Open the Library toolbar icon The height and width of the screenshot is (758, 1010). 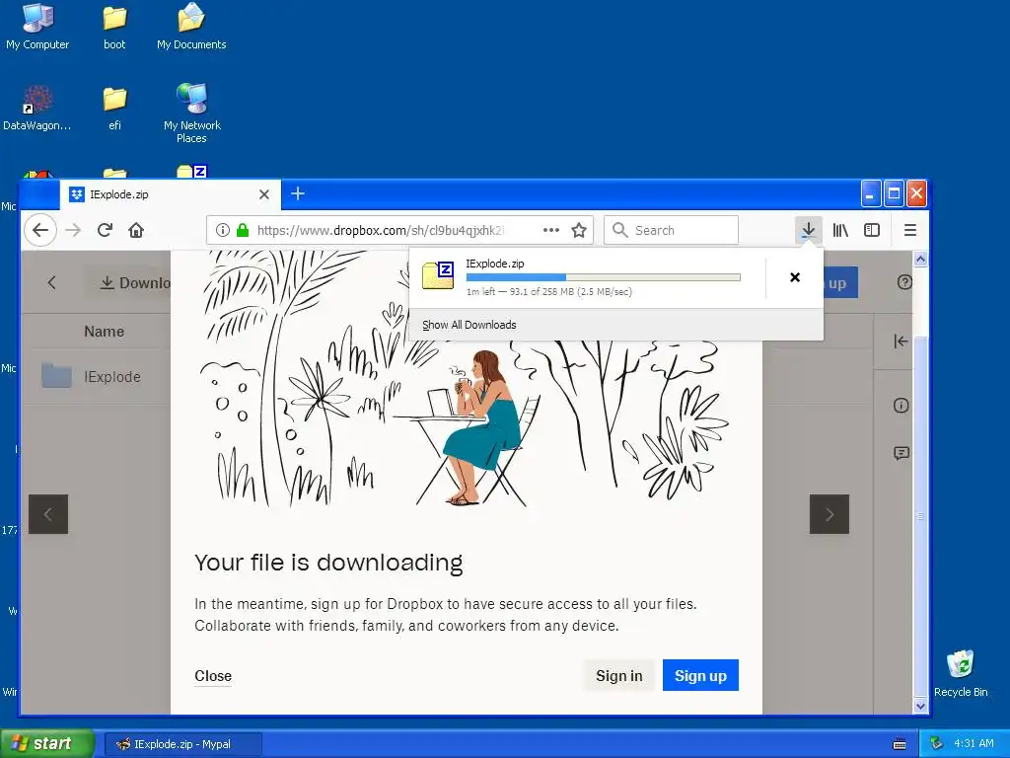(x=840, y=230)
